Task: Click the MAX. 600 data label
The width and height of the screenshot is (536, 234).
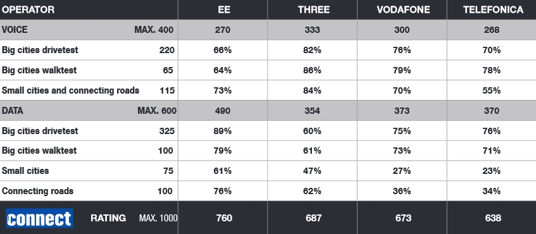Action: (x=157, y=111)
